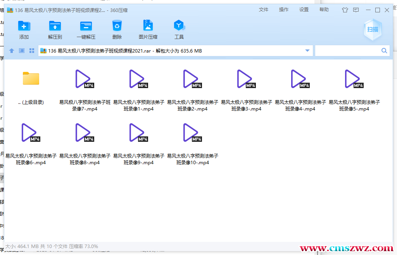Click the 工具 (Tools) toolbar icon
This screenshot has width=397, height=255.
coord(179,29)
